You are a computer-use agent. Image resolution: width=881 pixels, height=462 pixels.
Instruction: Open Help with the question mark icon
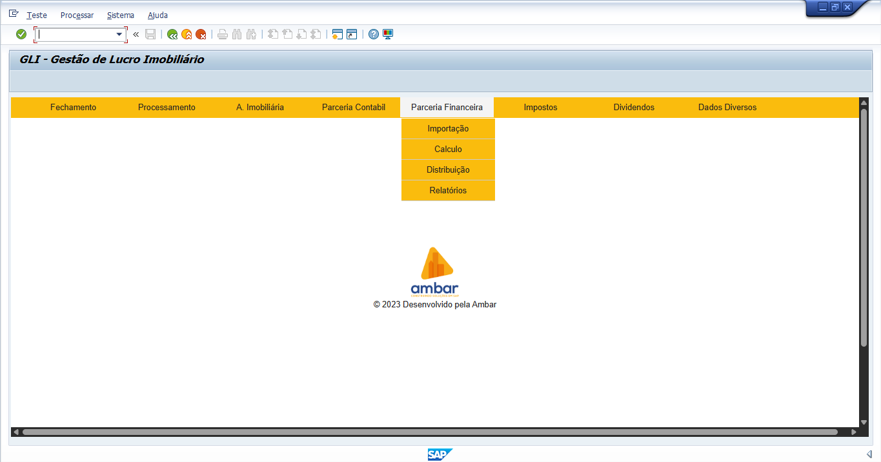pos(374,34)
